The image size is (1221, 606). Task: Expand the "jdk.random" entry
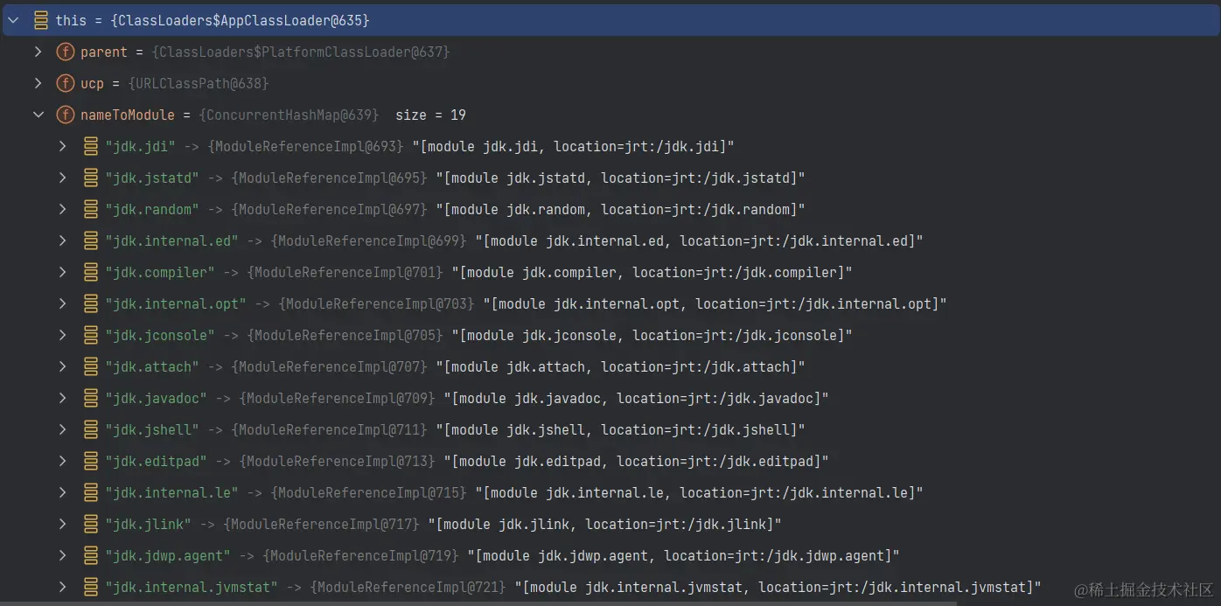tap(62, 209)
